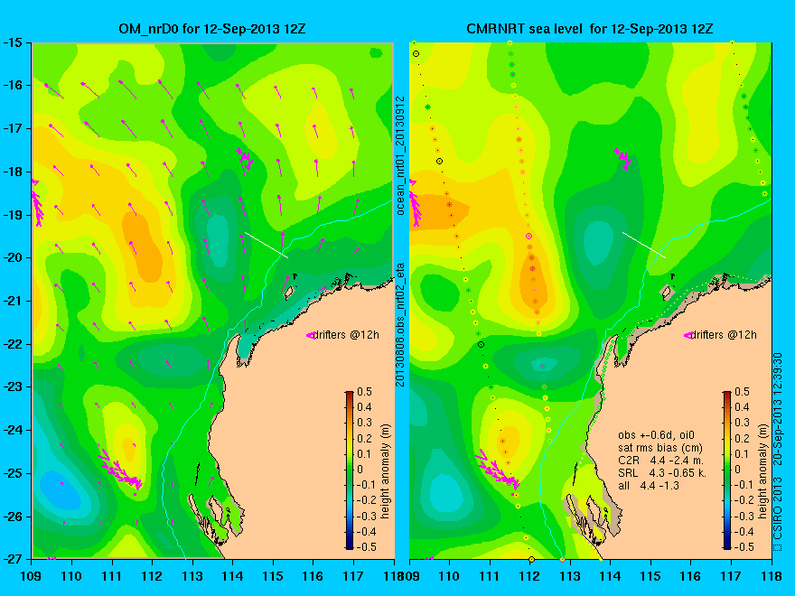Click longitude label 115 under left map
This screenshot has width=795, height=596.
coord(273,576)
